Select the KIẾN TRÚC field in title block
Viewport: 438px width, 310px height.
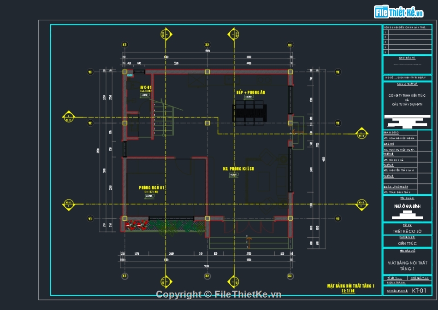(x=407, y=243)
